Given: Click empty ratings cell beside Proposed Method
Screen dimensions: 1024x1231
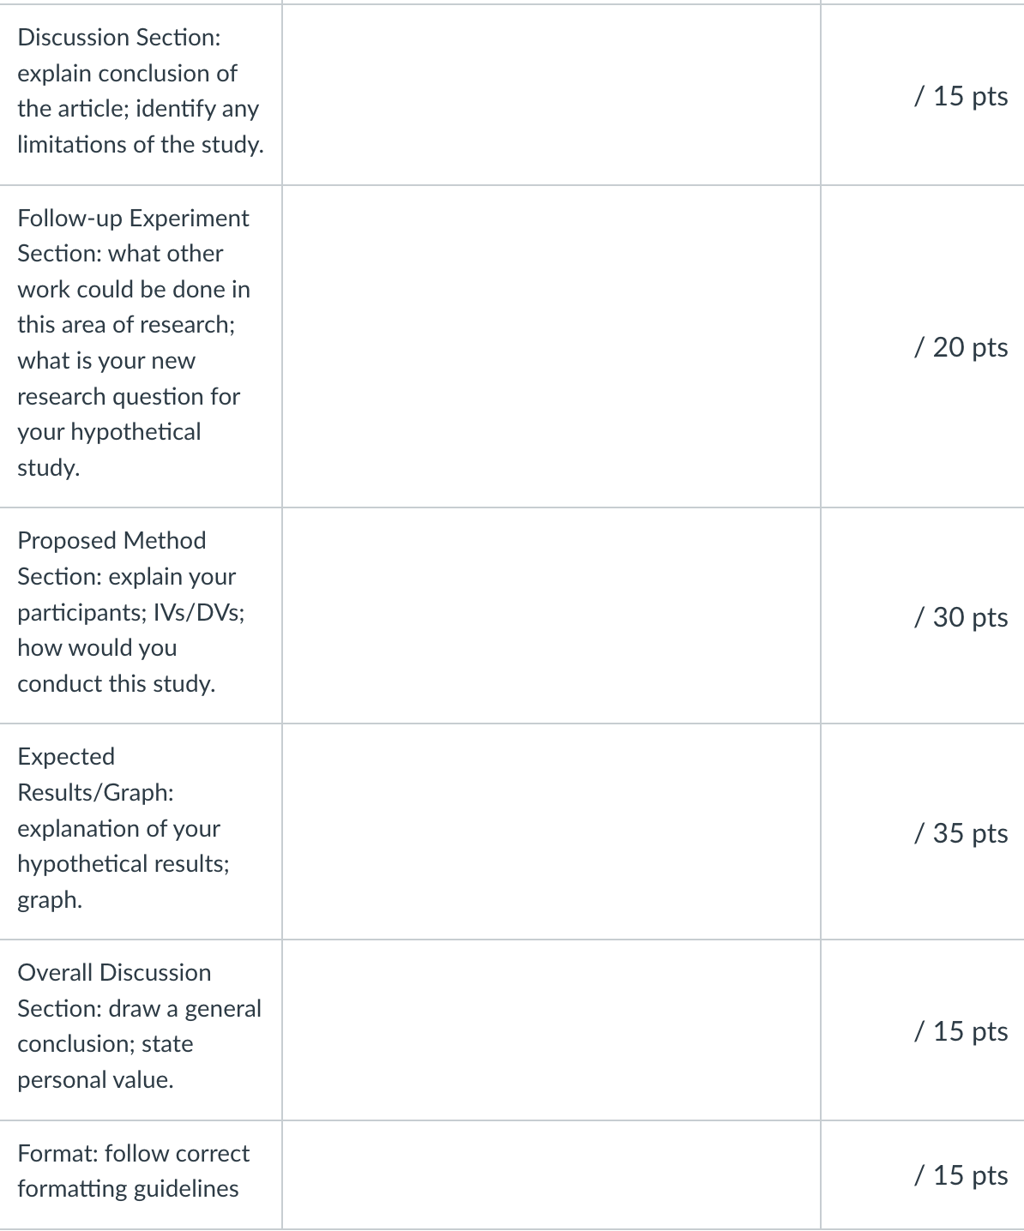Looking at the screenshot, I should tap(551, 615).
